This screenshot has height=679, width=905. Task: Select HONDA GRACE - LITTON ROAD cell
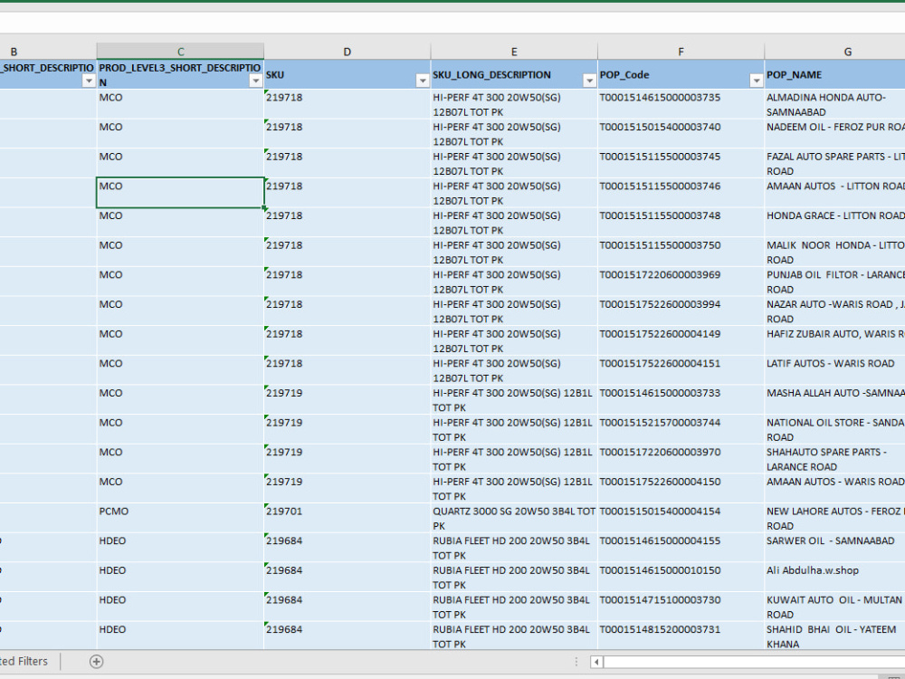[835, 223]
